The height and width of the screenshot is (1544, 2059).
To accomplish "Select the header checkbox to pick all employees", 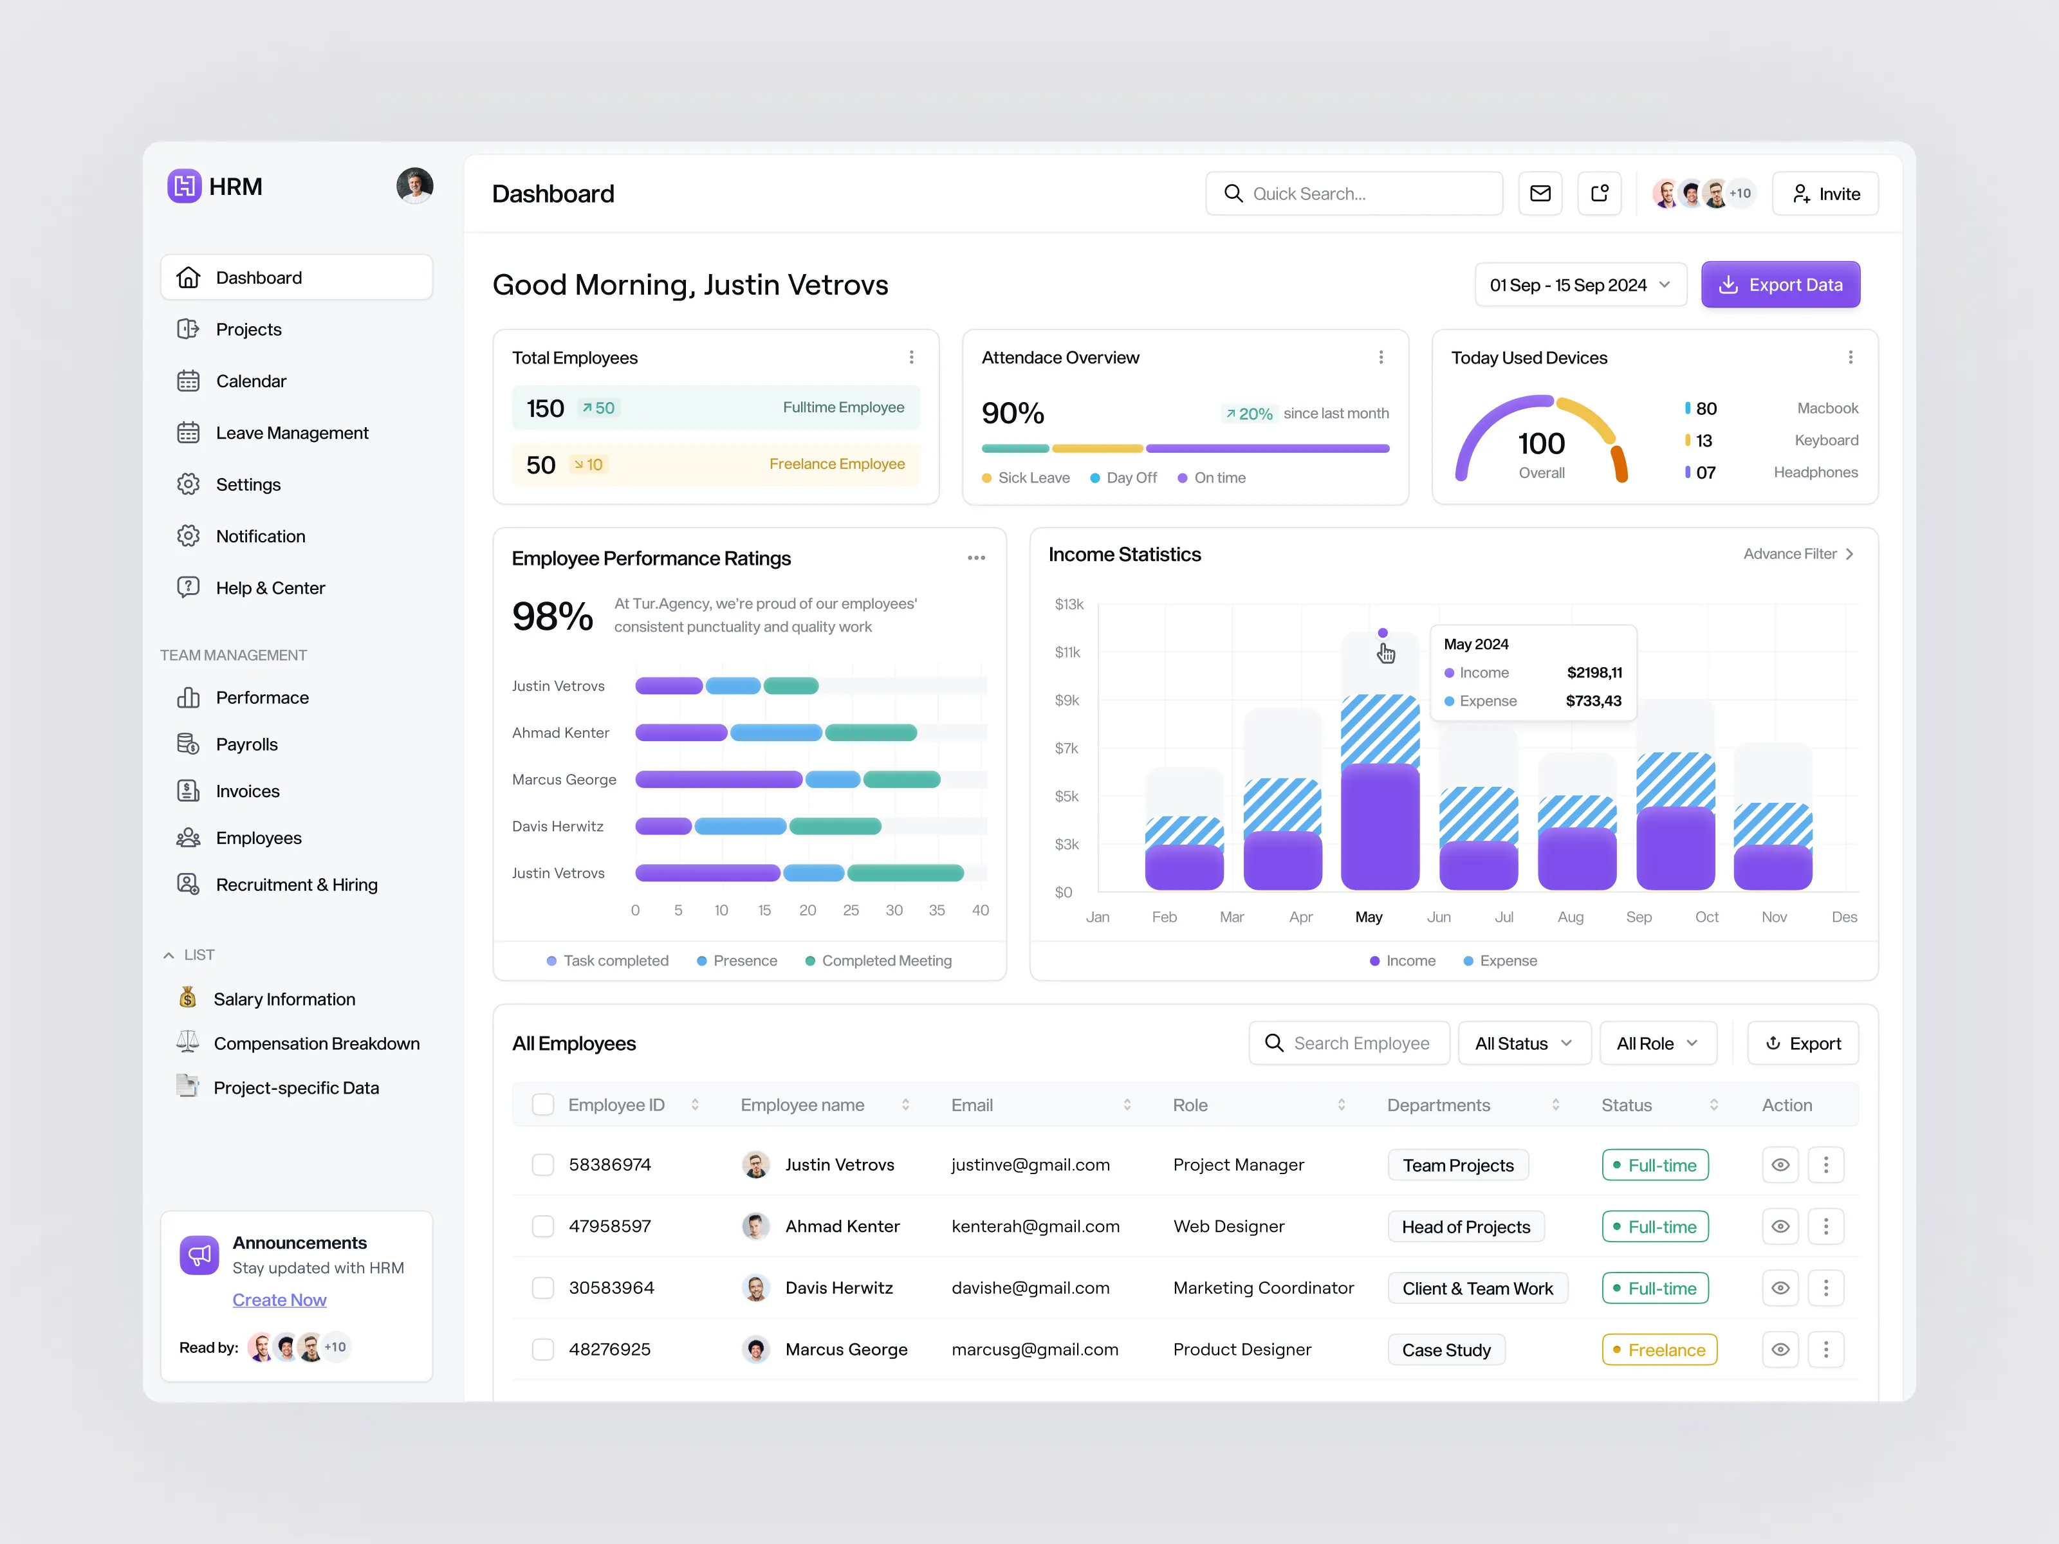I will [542, 1105].
